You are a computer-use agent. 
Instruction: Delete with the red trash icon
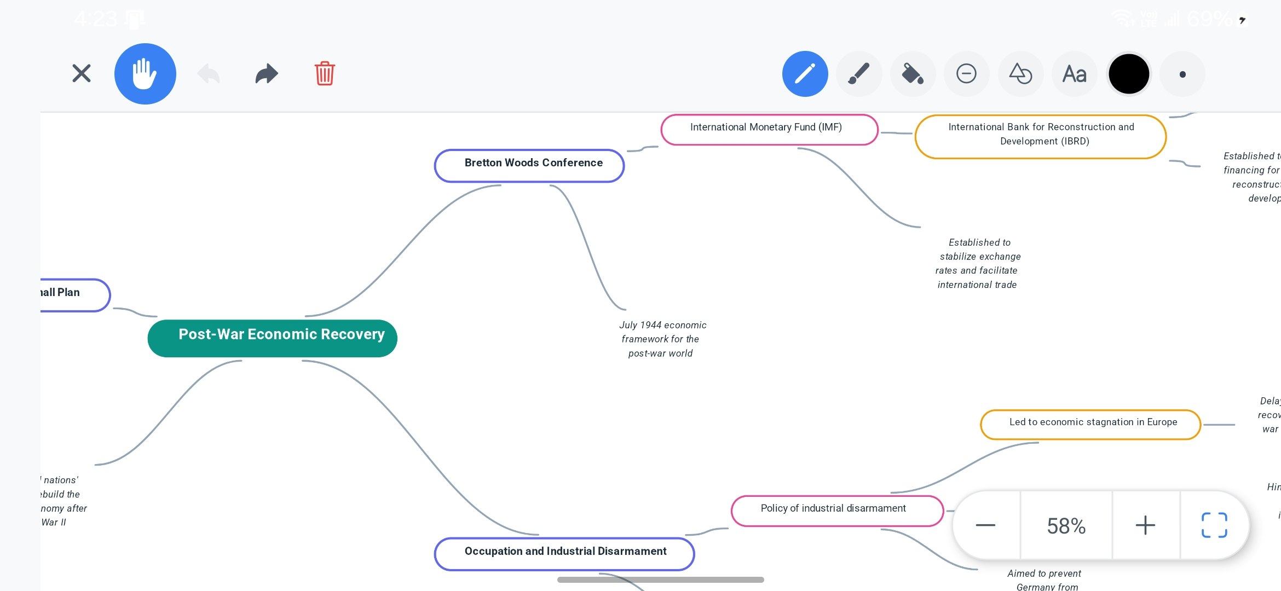tap(325, 73)
